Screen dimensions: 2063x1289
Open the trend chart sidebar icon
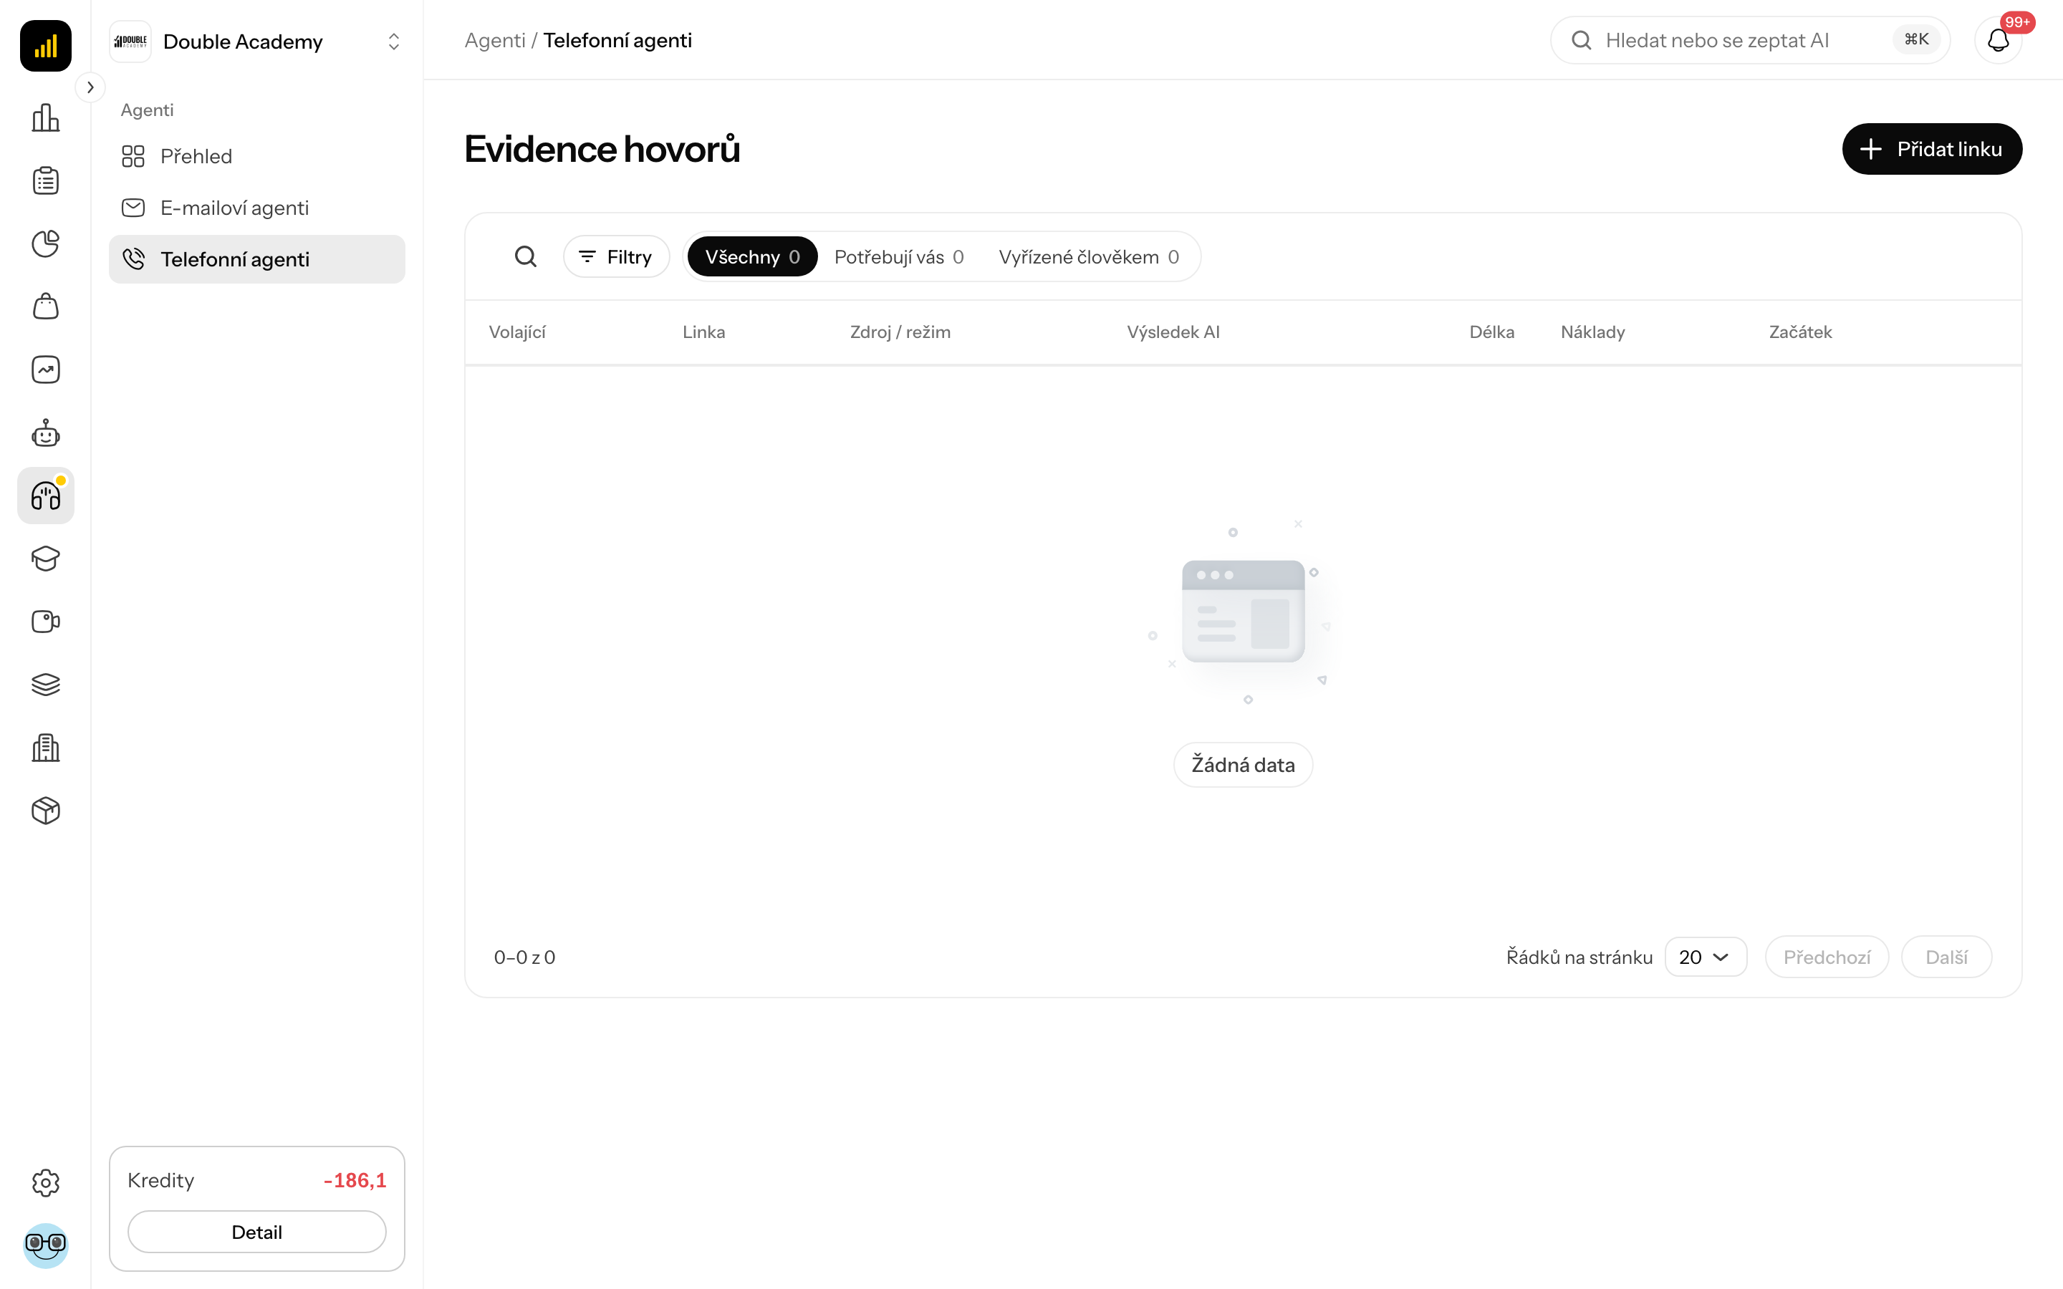[x=45, y=370]
